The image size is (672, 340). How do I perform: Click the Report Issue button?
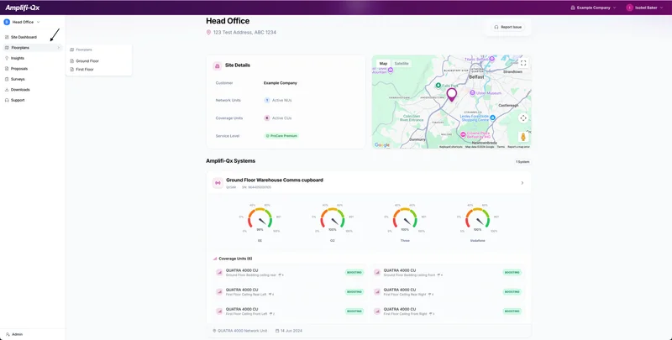coord(508,27)
